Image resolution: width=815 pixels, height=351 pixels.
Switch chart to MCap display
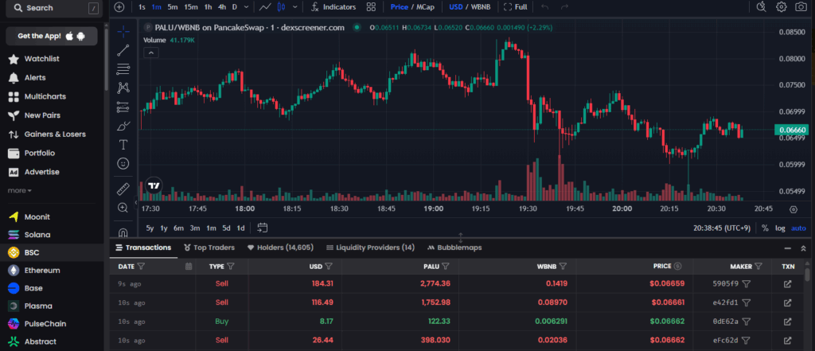(424, 7)
